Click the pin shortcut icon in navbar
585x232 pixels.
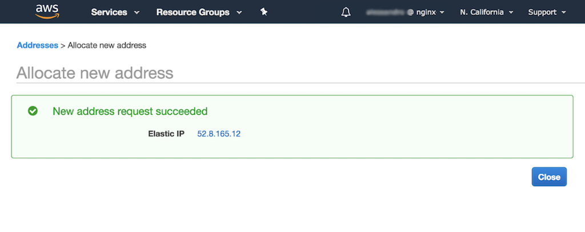tap(264, 12)
